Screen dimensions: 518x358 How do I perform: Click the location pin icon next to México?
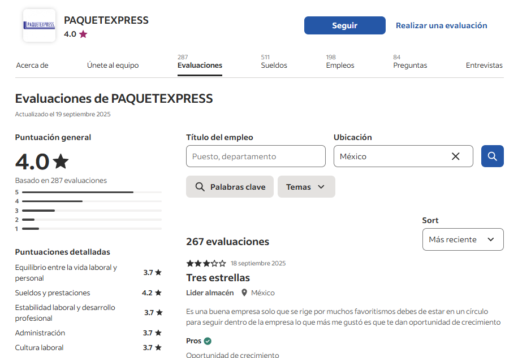244,292
